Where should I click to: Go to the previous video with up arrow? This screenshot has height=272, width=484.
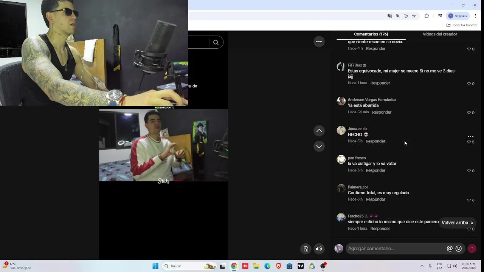tap(319, 131)
